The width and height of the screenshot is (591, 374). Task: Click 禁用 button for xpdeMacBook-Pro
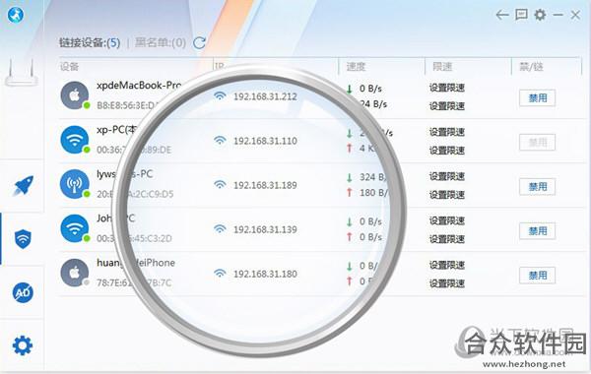click(537, 98)
